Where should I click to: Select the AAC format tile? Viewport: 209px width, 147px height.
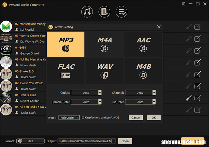tap(143, 44)
